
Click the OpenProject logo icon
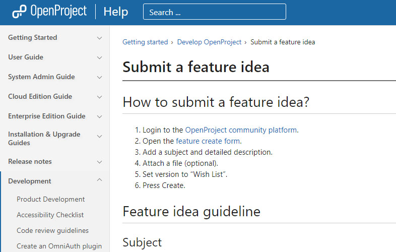point(19,12)
